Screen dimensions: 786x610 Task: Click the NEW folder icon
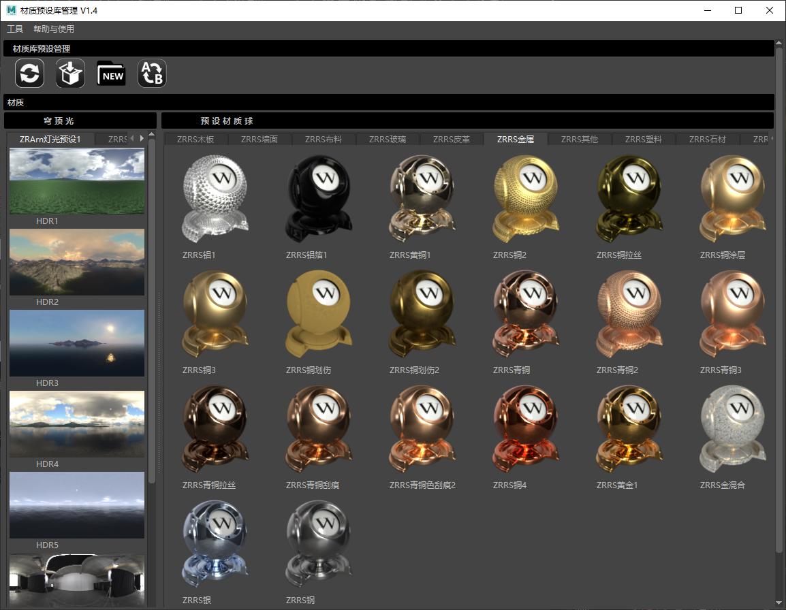(x=112, y=74)
